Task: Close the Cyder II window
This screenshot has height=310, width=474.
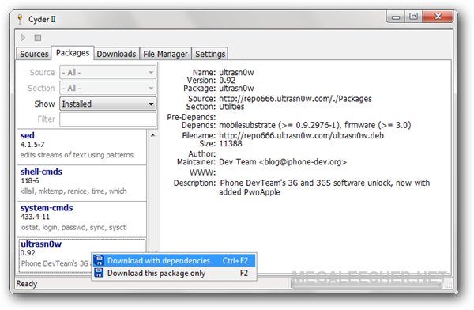Action: [x=438, y=17]
